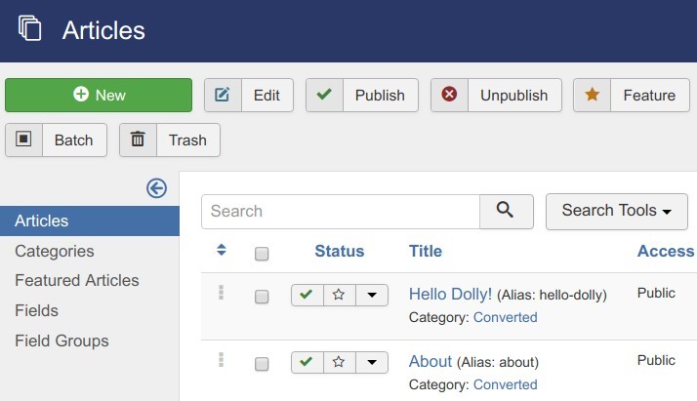The height and width of the screenshot is (401, 697).
Task: Open the Search Tools dropdown
Action: [x=617, y=211]
